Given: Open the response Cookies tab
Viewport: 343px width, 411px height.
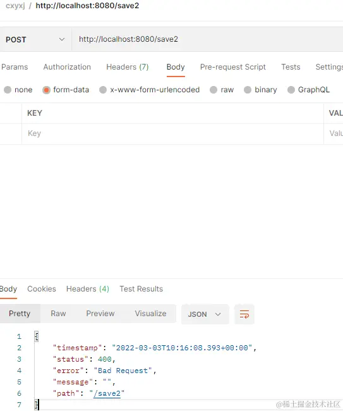Looking at the screenshot, I should (x=42, y=289).
